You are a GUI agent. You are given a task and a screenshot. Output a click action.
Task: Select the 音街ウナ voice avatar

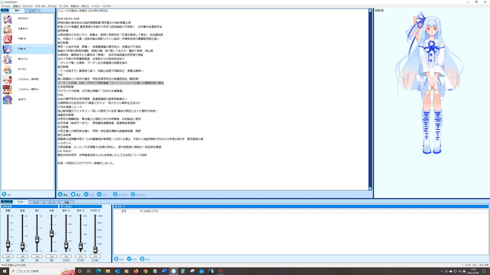click(8, 99)
